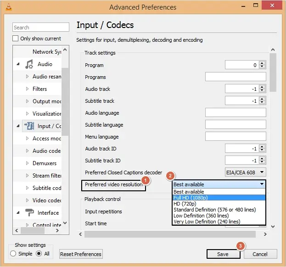Choose Full HD (1080p) resolution option

[x=219, y=198]
